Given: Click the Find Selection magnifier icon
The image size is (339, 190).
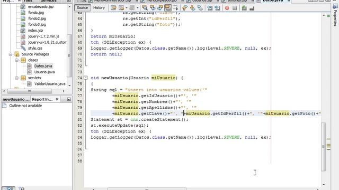Looking at the screenshot, I should 145,8.
